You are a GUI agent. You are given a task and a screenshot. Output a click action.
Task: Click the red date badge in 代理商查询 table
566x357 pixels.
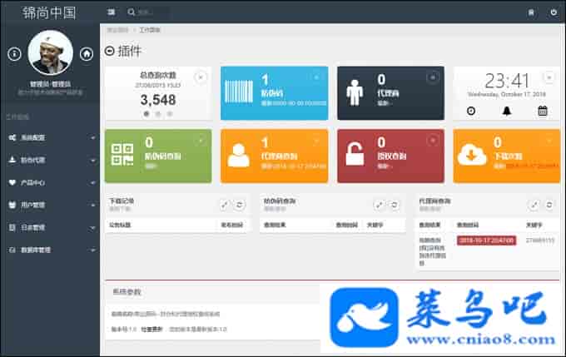pos(486,240)
